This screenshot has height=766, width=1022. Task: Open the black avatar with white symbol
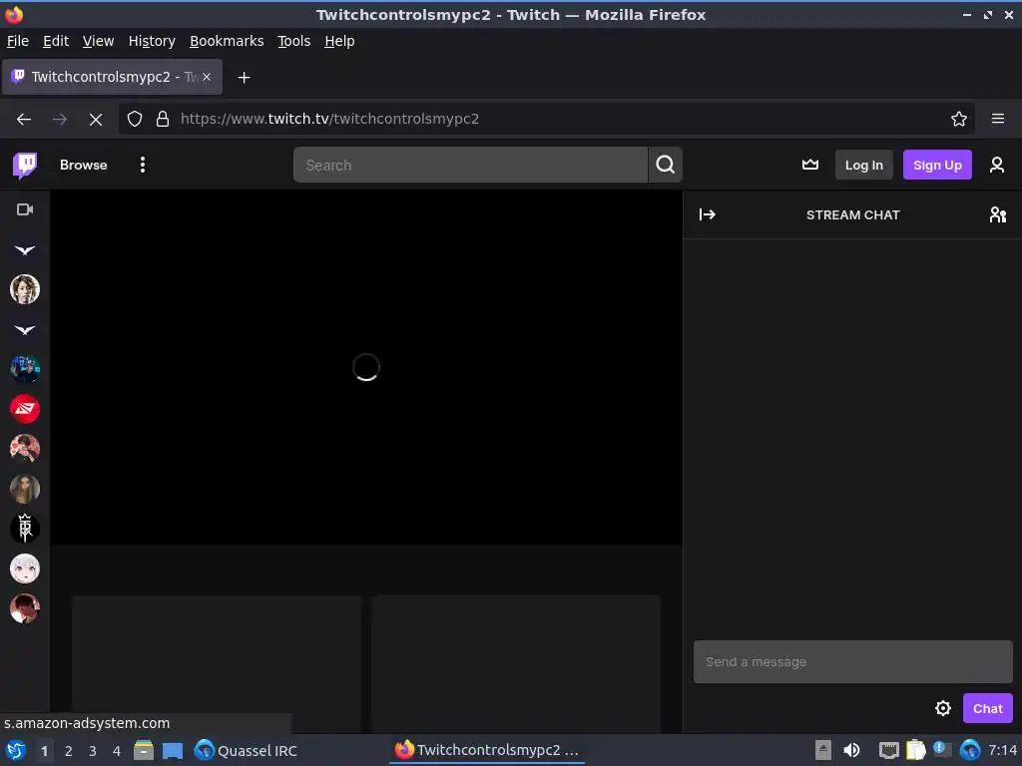pos(25,529)
